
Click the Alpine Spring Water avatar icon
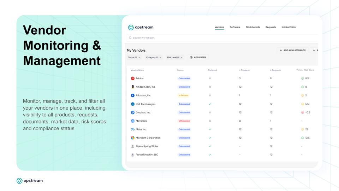[132, 146]
